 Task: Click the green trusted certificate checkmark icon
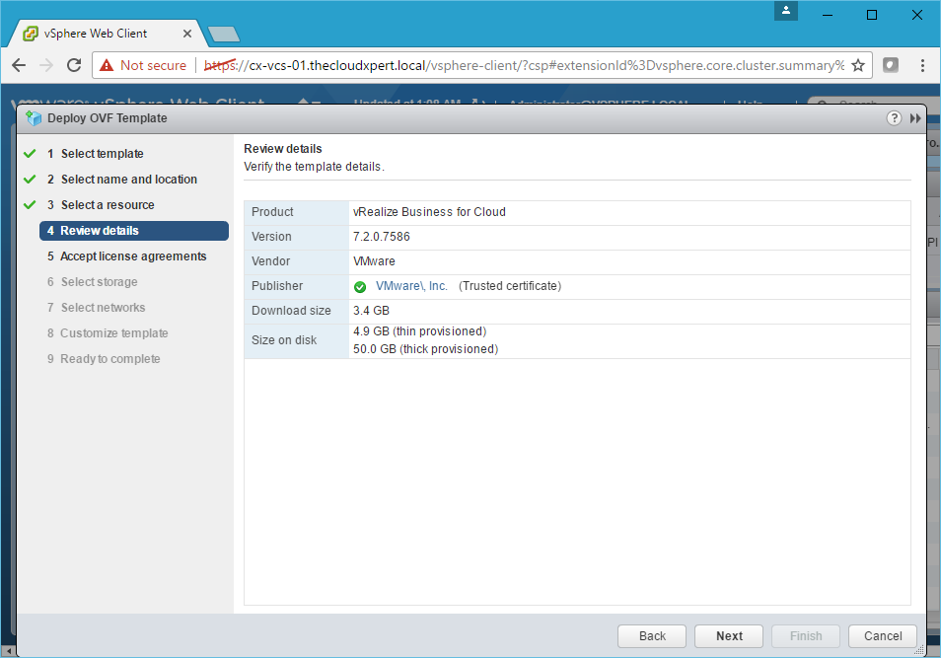[360, 287]
